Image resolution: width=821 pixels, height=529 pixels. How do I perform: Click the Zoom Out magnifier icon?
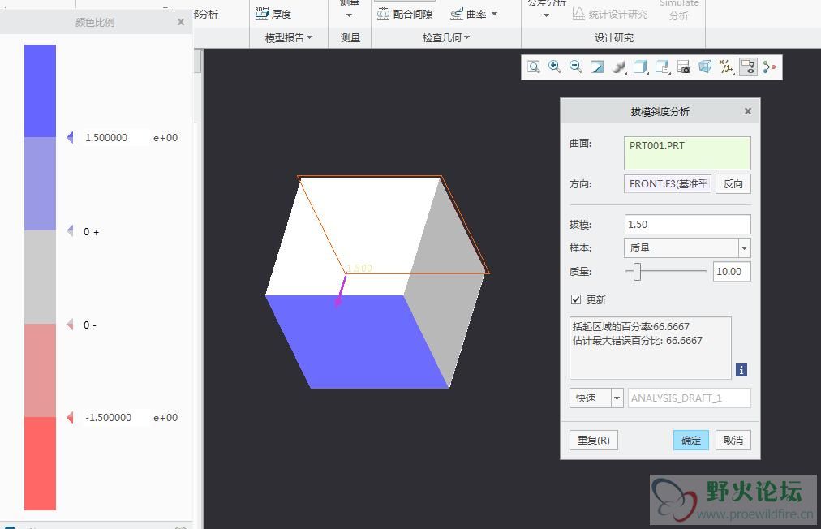point(576,67)
